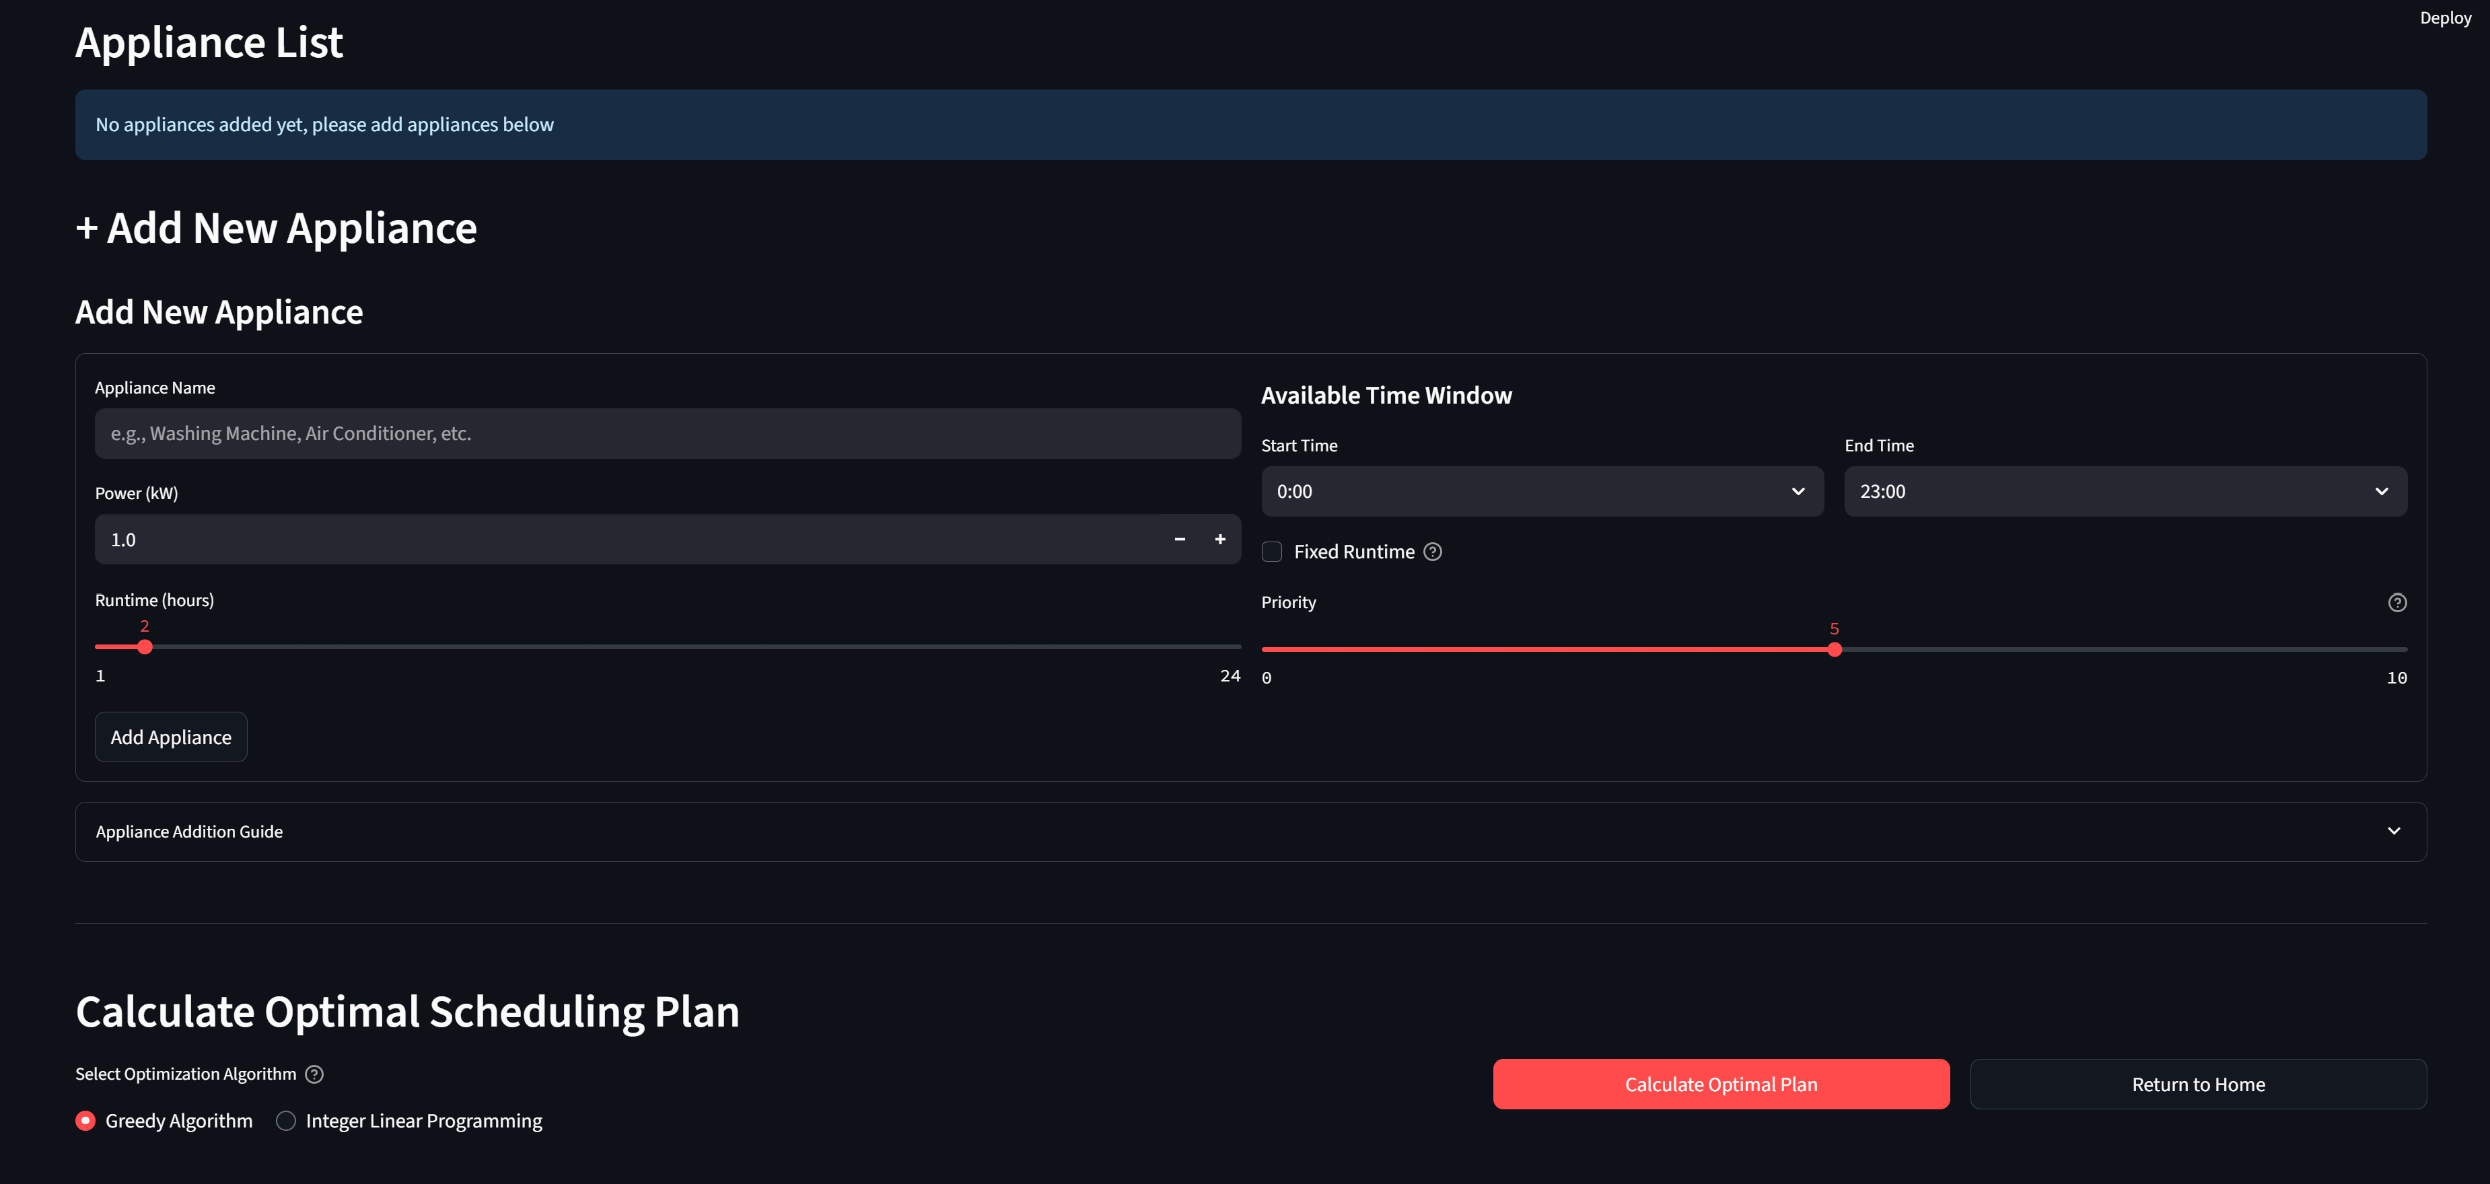The height and width of the screenshot is (1184, 2490).
Task: Click the Select Optimization Algorithm help icon
Action: [x=314, y=1074]
